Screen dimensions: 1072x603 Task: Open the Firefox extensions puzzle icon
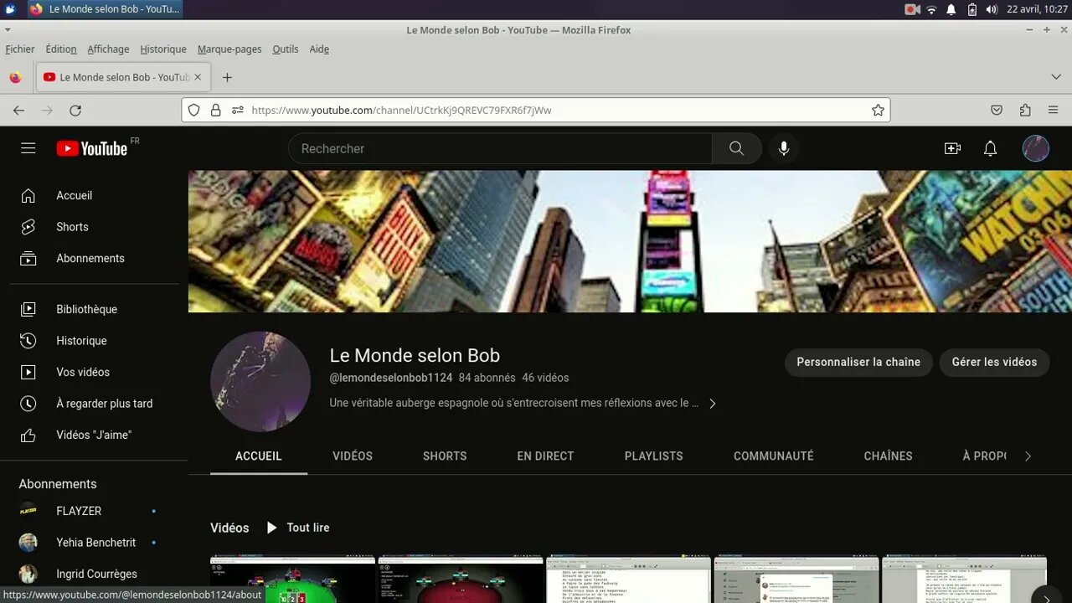click(1025, 110)
